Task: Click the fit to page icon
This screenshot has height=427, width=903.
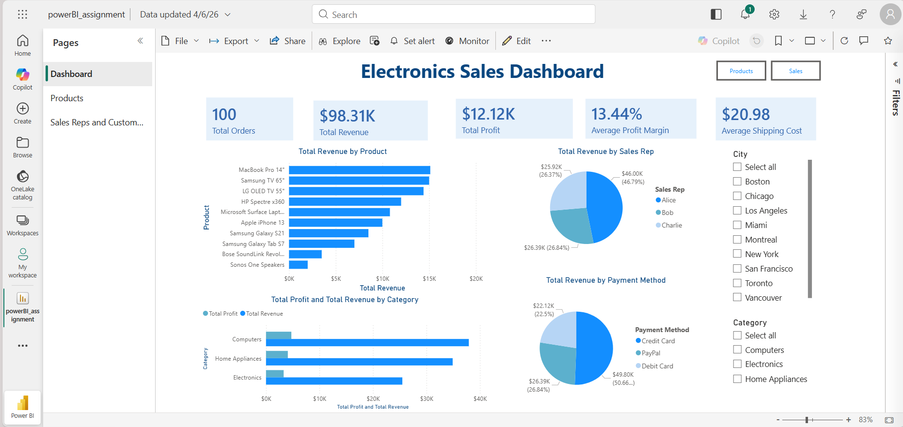Action: click(x=889, y=420)
